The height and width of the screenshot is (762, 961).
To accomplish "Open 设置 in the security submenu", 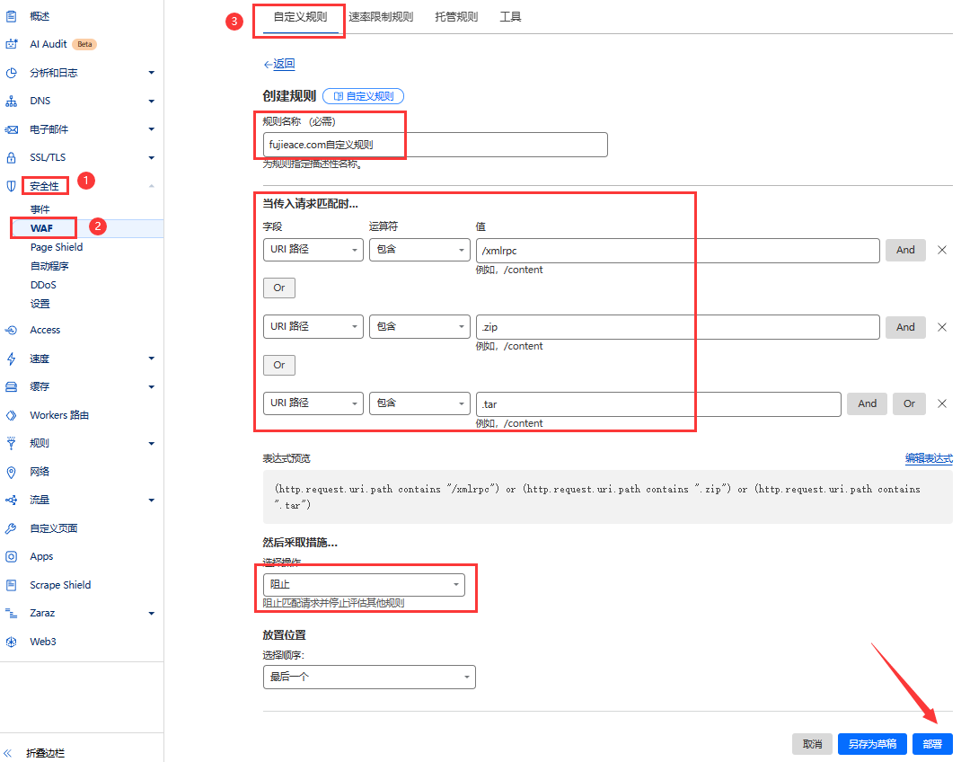I will [x=40, y=304].
